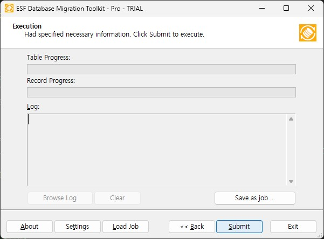Minimize the ESF Database Migration window
Viewport: 324px width, 239px height.
click(262, 8)
